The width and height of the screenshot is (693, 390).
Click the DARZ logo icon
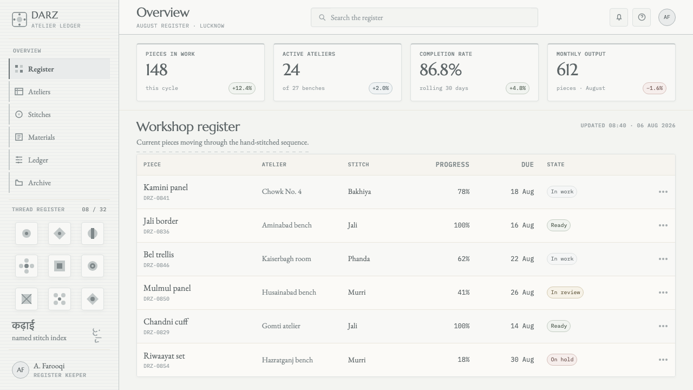[x=19, y=19]
